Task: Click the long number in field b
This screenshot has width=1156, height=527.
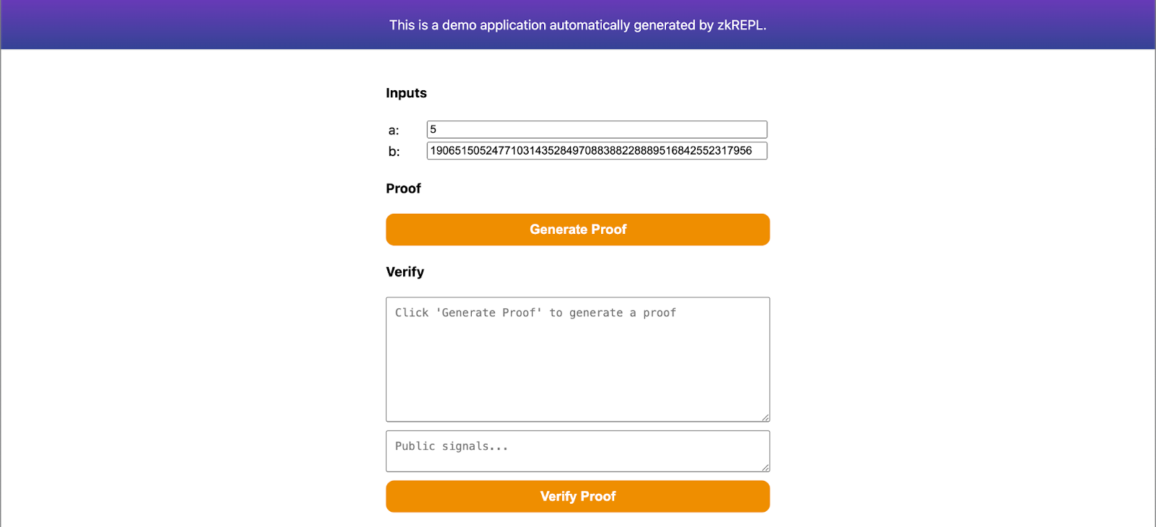Action: (x=590, y=151)
